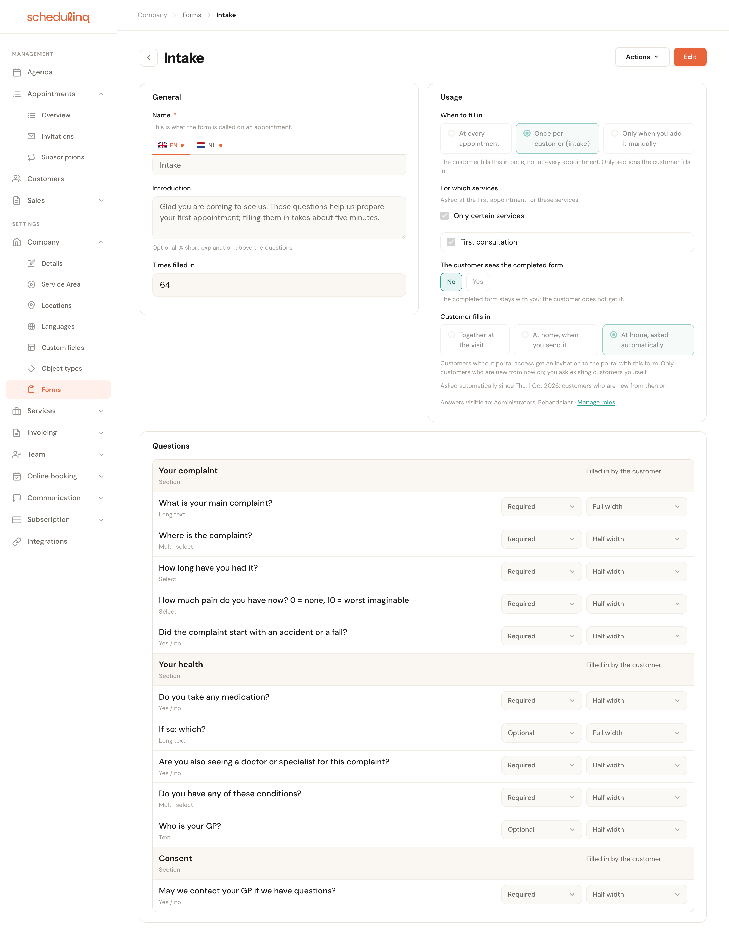This screenshot has height=935, width=729.
Task: Switch to the EN language tab
Action: click(171, 146)
